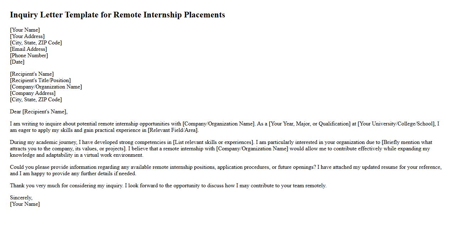Click the [Your Year, Major, or Qualification] placeholder

309,124
